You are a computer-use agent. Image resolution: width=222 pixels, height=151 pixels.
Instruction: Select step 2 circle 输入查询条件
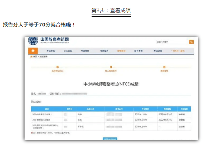pyautogui.click(x=111, y=67)
